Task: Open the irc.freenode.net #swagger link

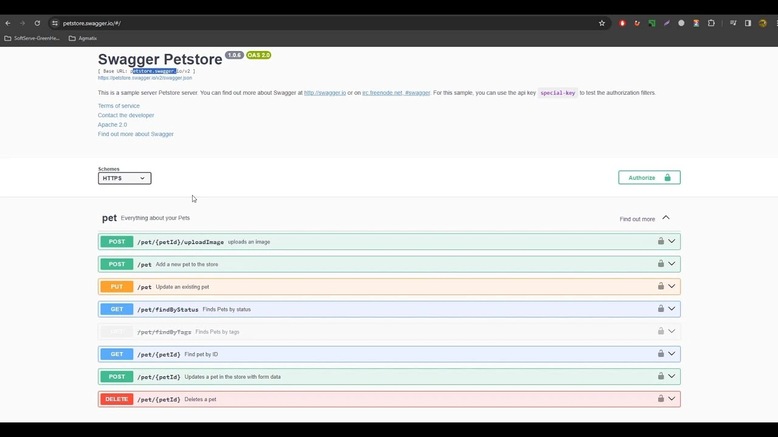Action: click(396, 93)
